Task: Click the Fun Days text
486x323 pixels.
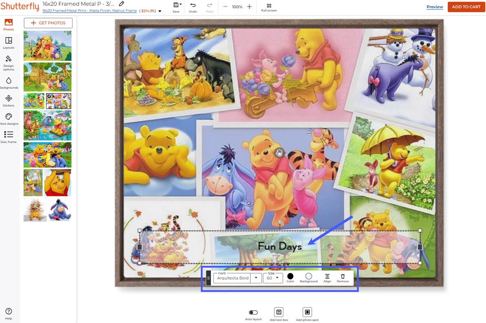Action: pos(280,246)
